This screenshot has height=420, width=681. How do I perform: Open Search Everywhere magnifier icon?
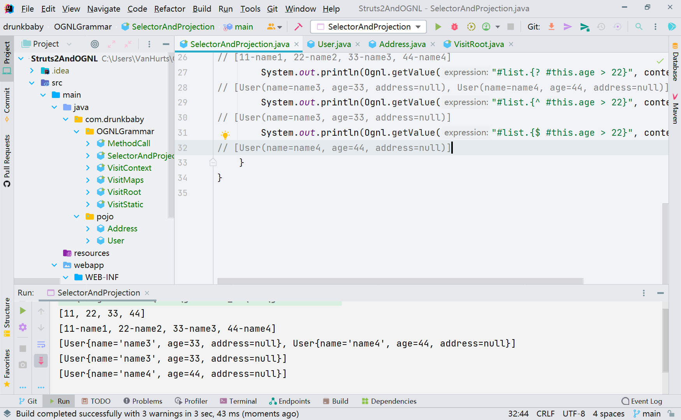click(x=639, y=27)
